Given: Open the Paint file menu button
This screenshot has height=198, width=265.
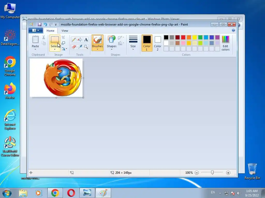Looking at the screenshot, I should [36, 30].
